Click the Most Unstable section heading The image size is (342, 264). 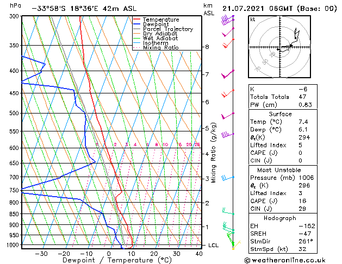[279, 170]
